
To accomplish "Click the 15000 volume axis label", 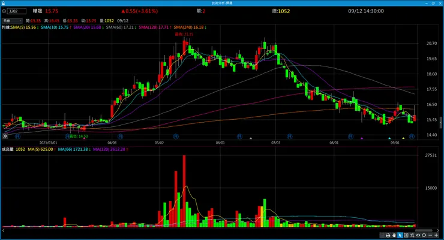I will 431,188.
